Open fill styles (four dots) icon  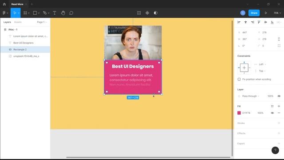pos(272,106)
